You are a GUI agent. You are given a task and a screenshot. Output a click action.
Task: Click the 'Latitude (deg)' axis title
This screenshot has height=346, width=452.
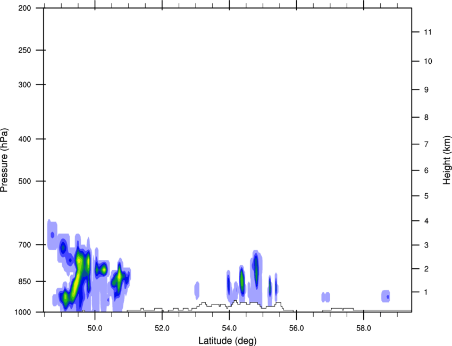tap(228, 341)
